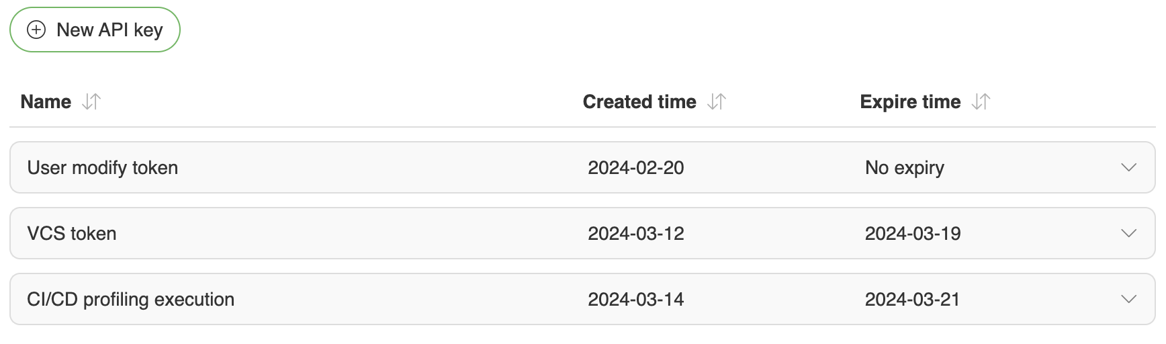This screenshot has width=1166, height=344.
Task: Click the No expiry value
Action: 904,167
